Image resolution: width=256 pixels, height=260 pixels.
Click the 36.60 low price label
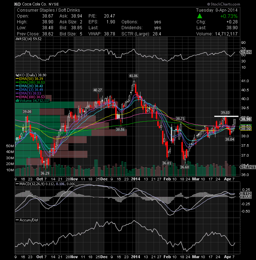pos(185,167)
